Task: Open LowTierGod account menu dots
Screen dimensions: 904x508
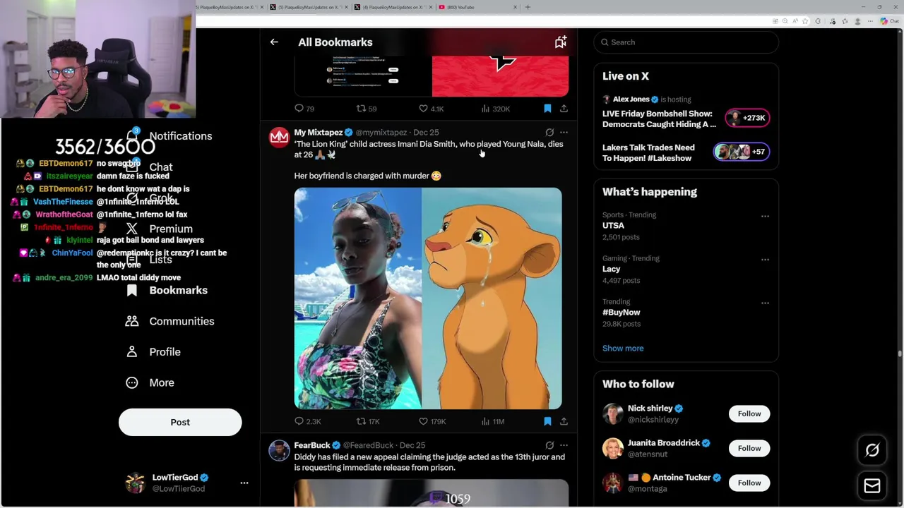Action: [x=244, y=483]
